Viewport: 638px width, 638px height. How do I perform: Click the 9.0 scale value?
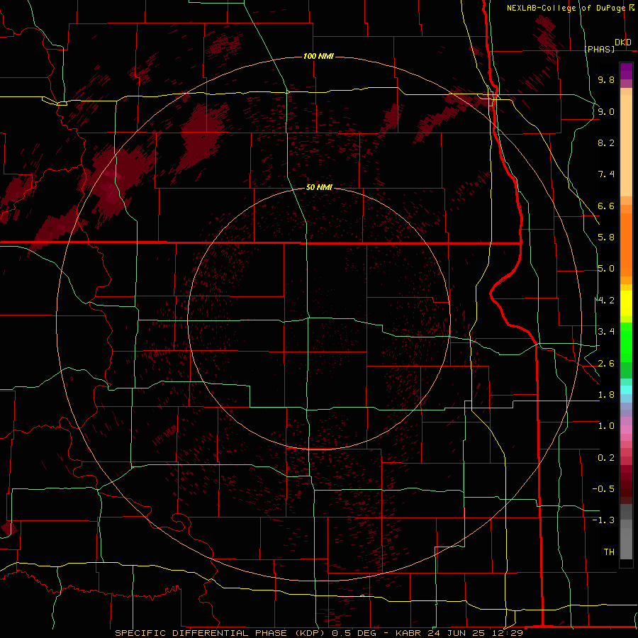606,111
